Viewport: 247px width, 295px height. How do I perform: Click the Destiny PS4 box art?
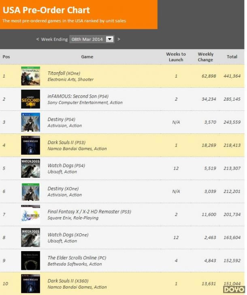31,122
